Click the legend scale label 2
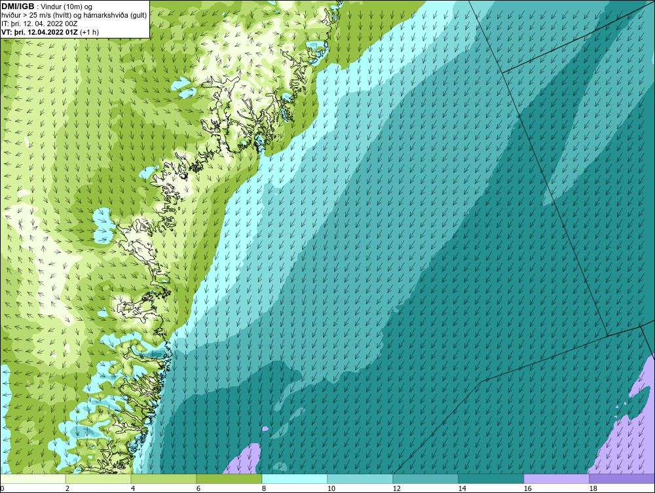The width and height of the screenshot is (655, 493). pos(67,488)
